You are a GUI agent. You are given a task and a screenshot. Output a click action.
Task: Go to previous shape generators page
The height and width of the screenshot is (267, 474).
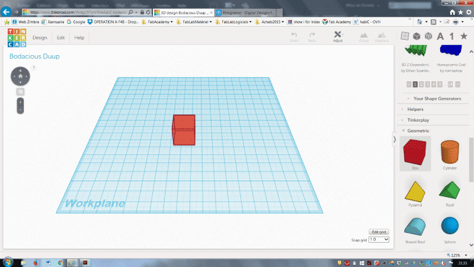click(409, 84)
